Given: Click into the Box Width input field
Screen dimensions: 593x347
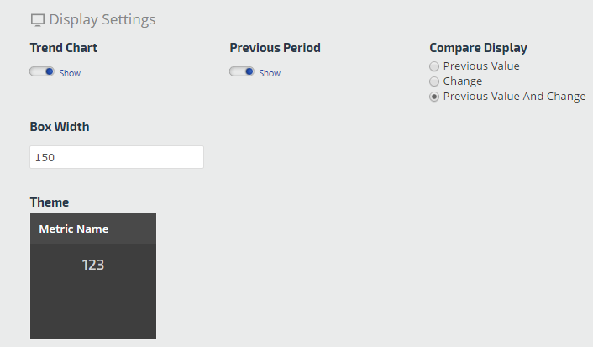Looking at the screenshot, I should pos(117,157).
